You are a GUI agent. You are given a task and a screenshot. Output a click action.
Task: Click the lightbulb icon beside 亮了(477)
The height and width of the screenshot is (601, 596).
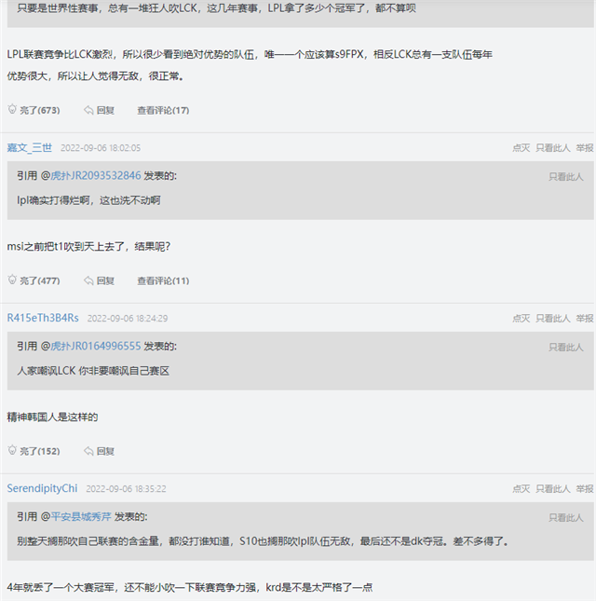(13, 280)
